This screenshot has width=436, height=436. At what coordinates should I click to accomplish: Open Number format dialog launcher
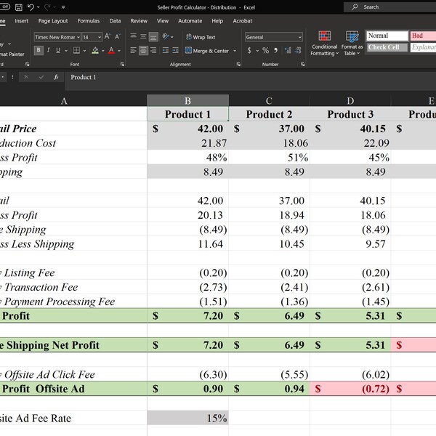pyautogui.click(x=302, y=64)
